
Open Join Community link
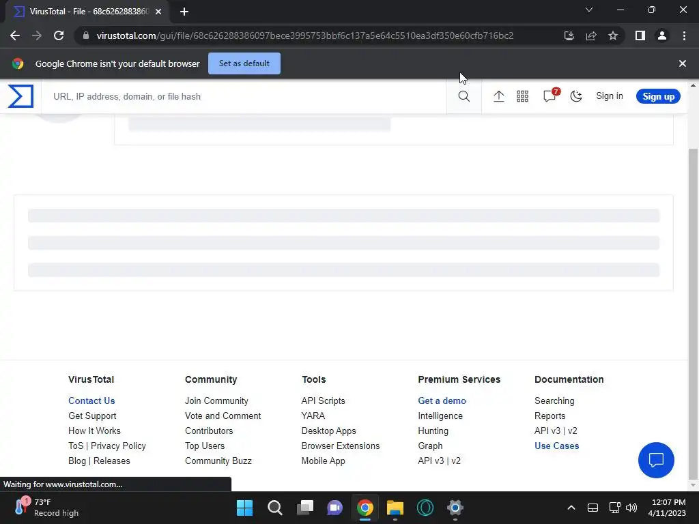tap(216, 401)
